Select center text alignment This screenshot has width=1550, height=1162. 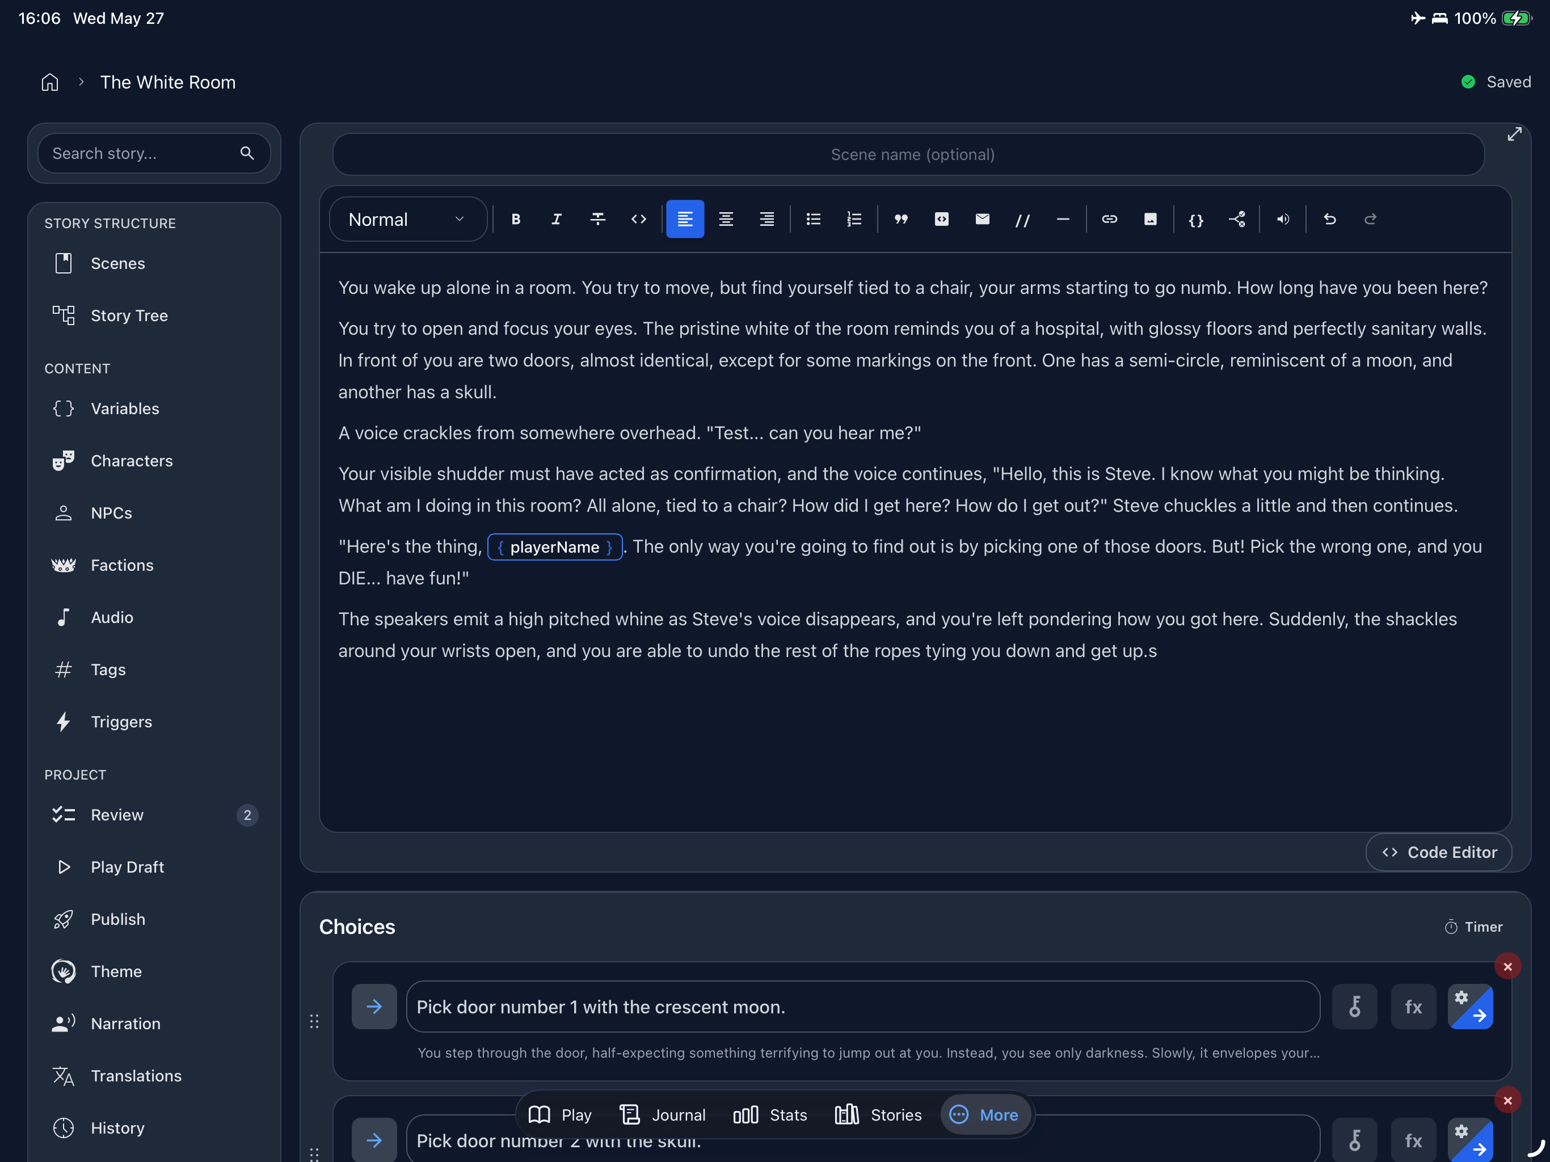[x=726, y=220]
